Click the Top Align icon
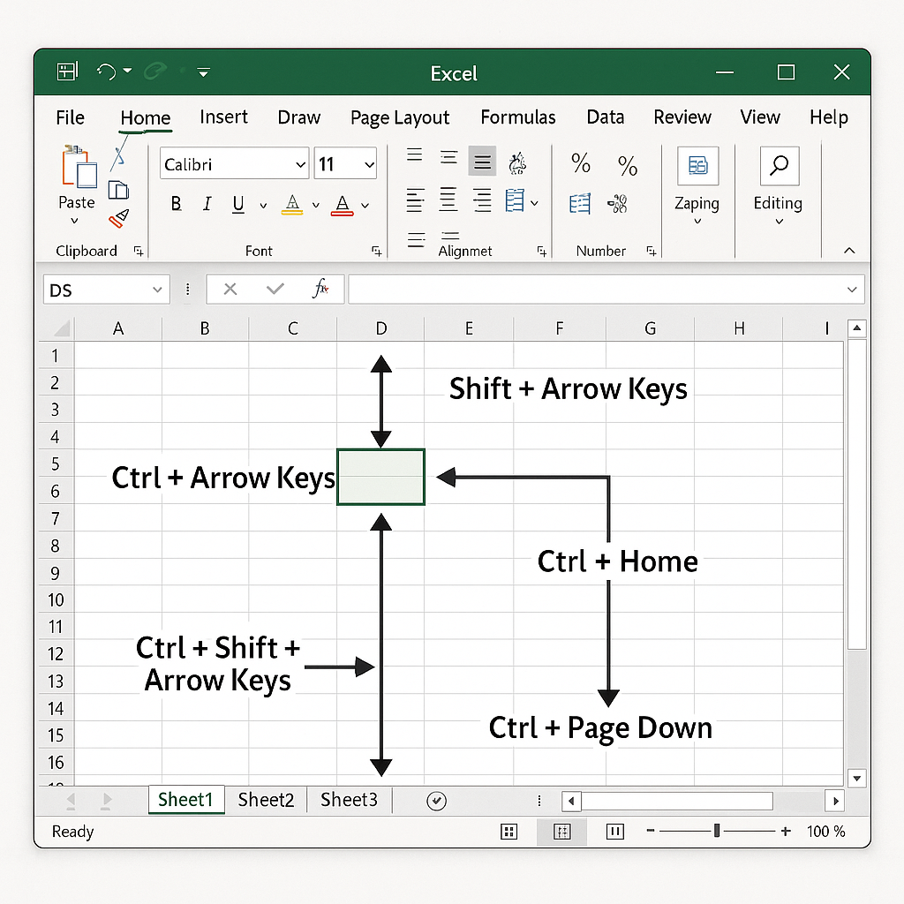This screenshot has height=904, width=904. (414, 154)
